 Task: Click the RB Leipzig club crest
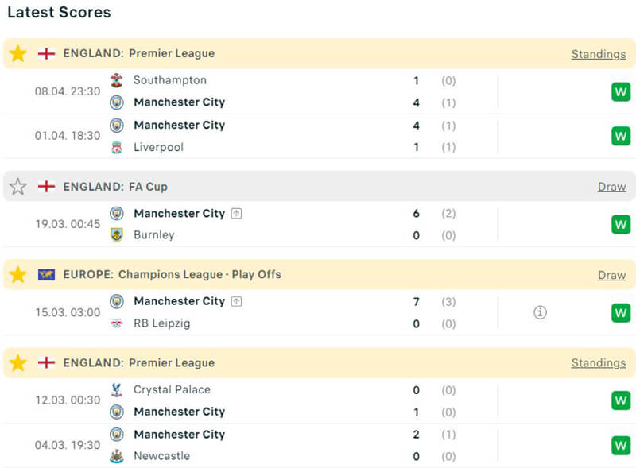[117, 323]
